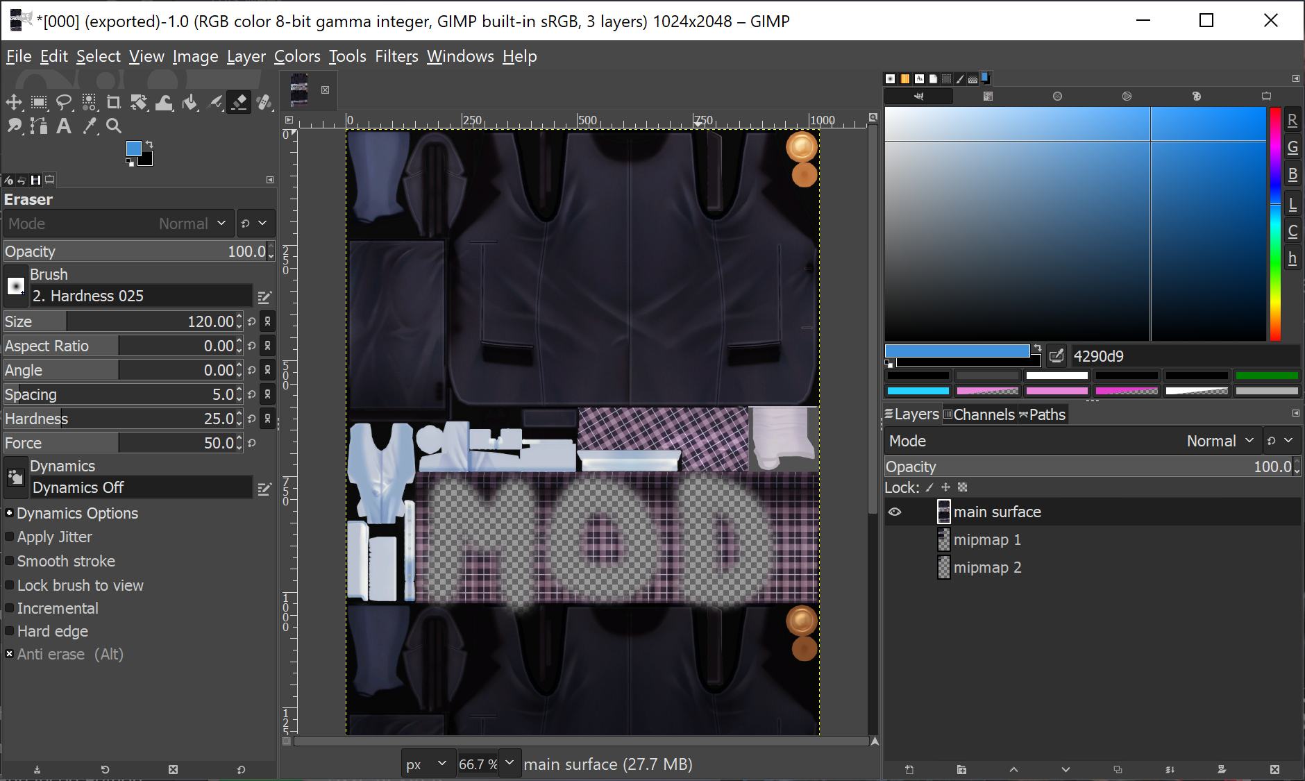Enable the Smooth stroke option
Image resolution: width=1305 pixels, height=781 pixels.
pyautogui.click(x=10, y=561)
